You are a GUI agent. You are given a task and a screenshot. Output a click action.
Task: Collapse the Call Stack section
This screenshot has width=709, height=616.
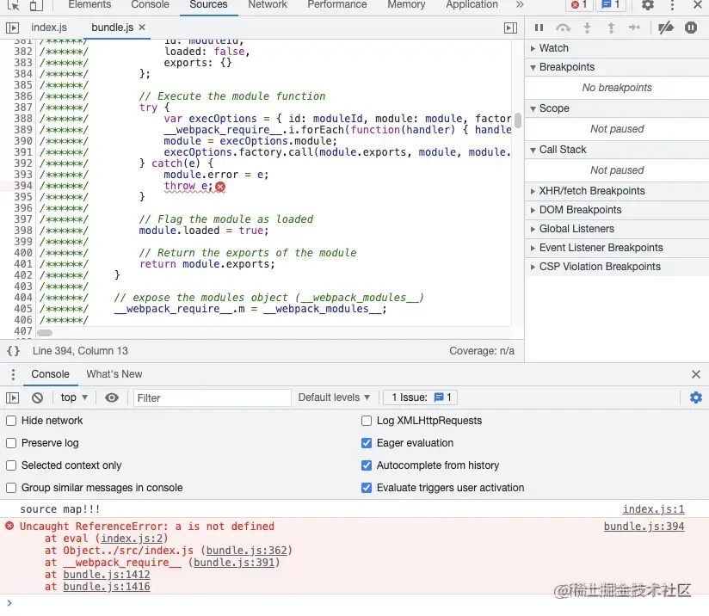[617, 150]
